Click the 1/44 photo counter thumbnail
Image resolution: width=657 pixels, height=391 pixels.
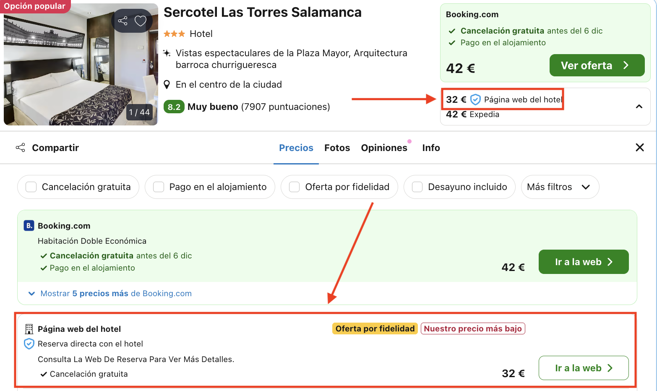139,113
